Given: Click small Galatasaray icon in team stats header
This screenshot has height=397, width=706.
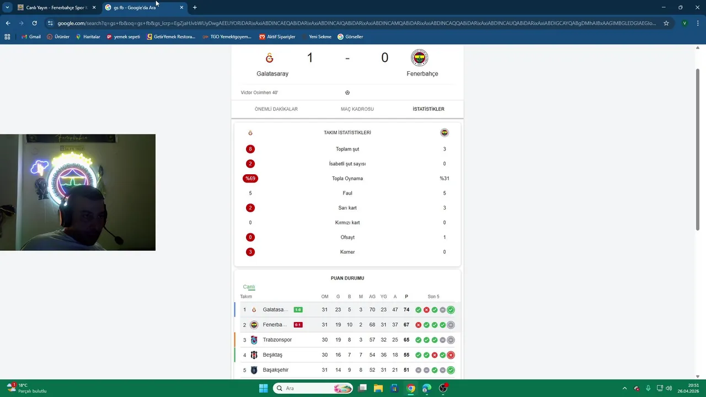Looking at the screenshot, I should pos(250,133).
